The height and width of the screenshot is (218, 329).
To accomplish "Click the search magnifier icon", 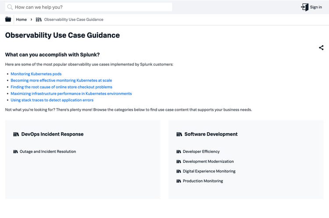I will click(10, 7).
